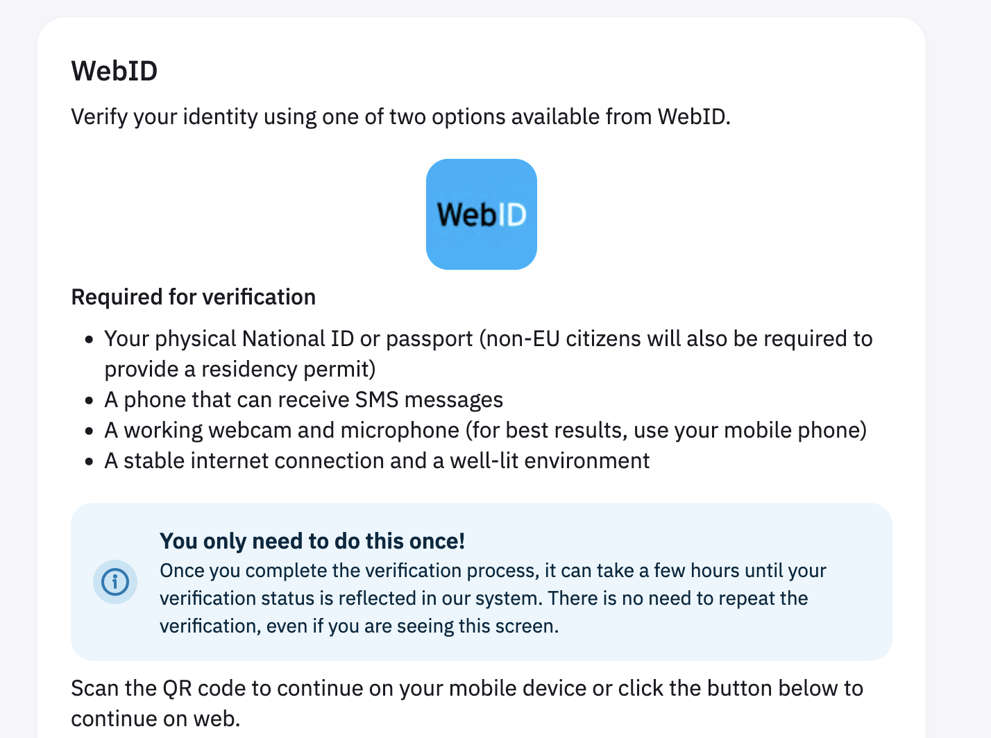Click the blue WebID logo image
Screen dimensions: 991x738
click(x=481, y=214)
